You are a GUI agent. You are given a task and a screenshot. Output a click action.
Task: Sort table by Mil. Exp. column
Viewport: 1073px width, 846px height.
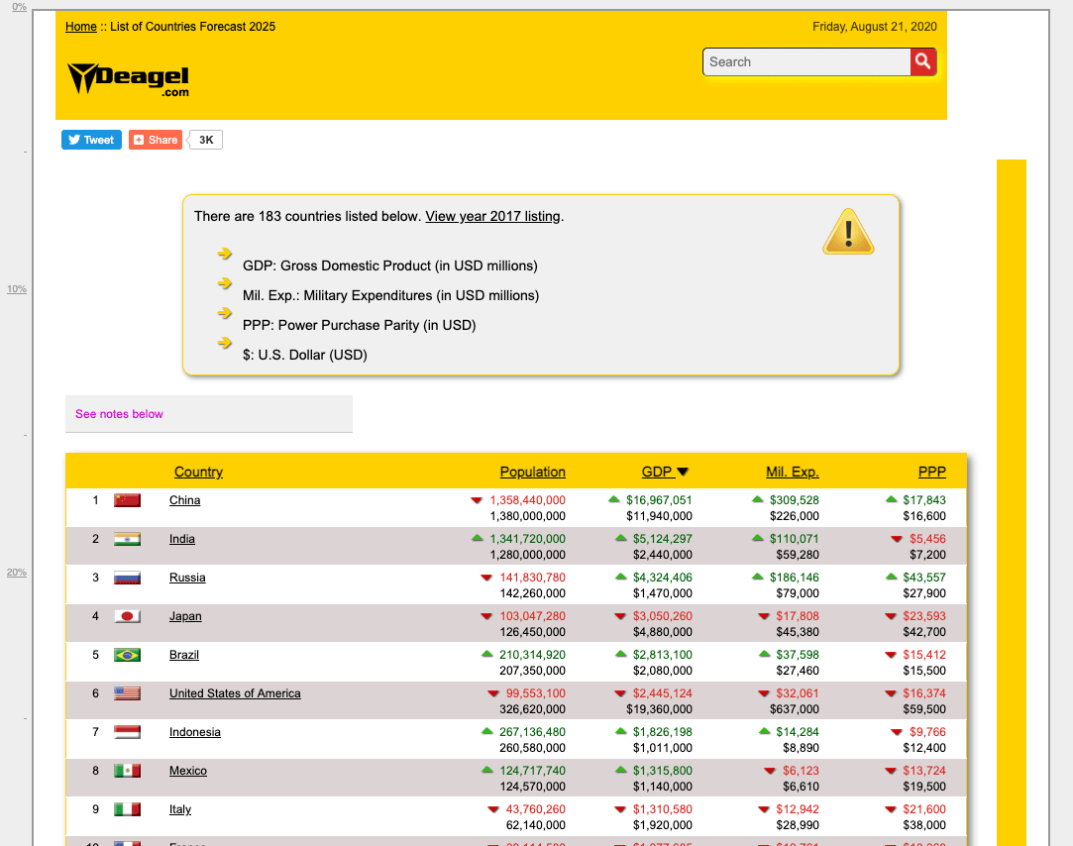point(793,472)
